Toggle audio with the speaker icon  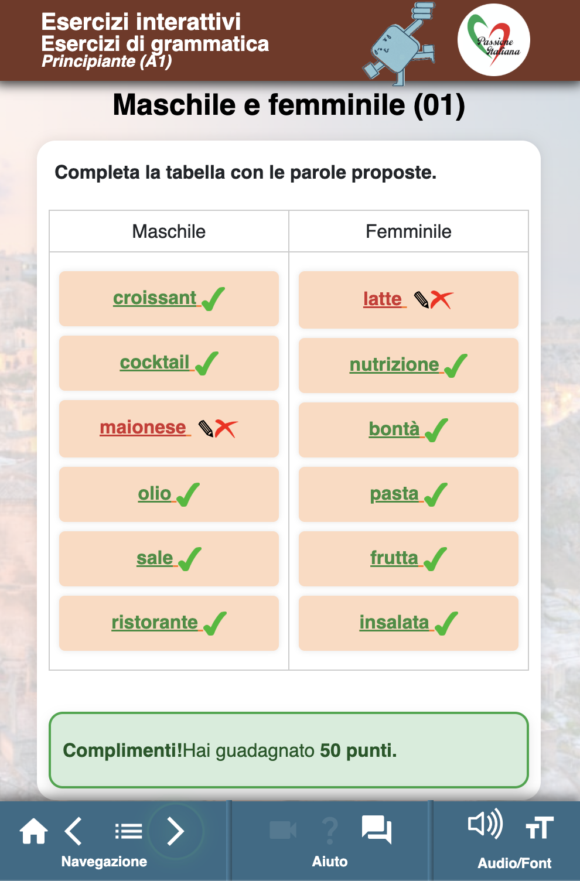coord(485,824)
